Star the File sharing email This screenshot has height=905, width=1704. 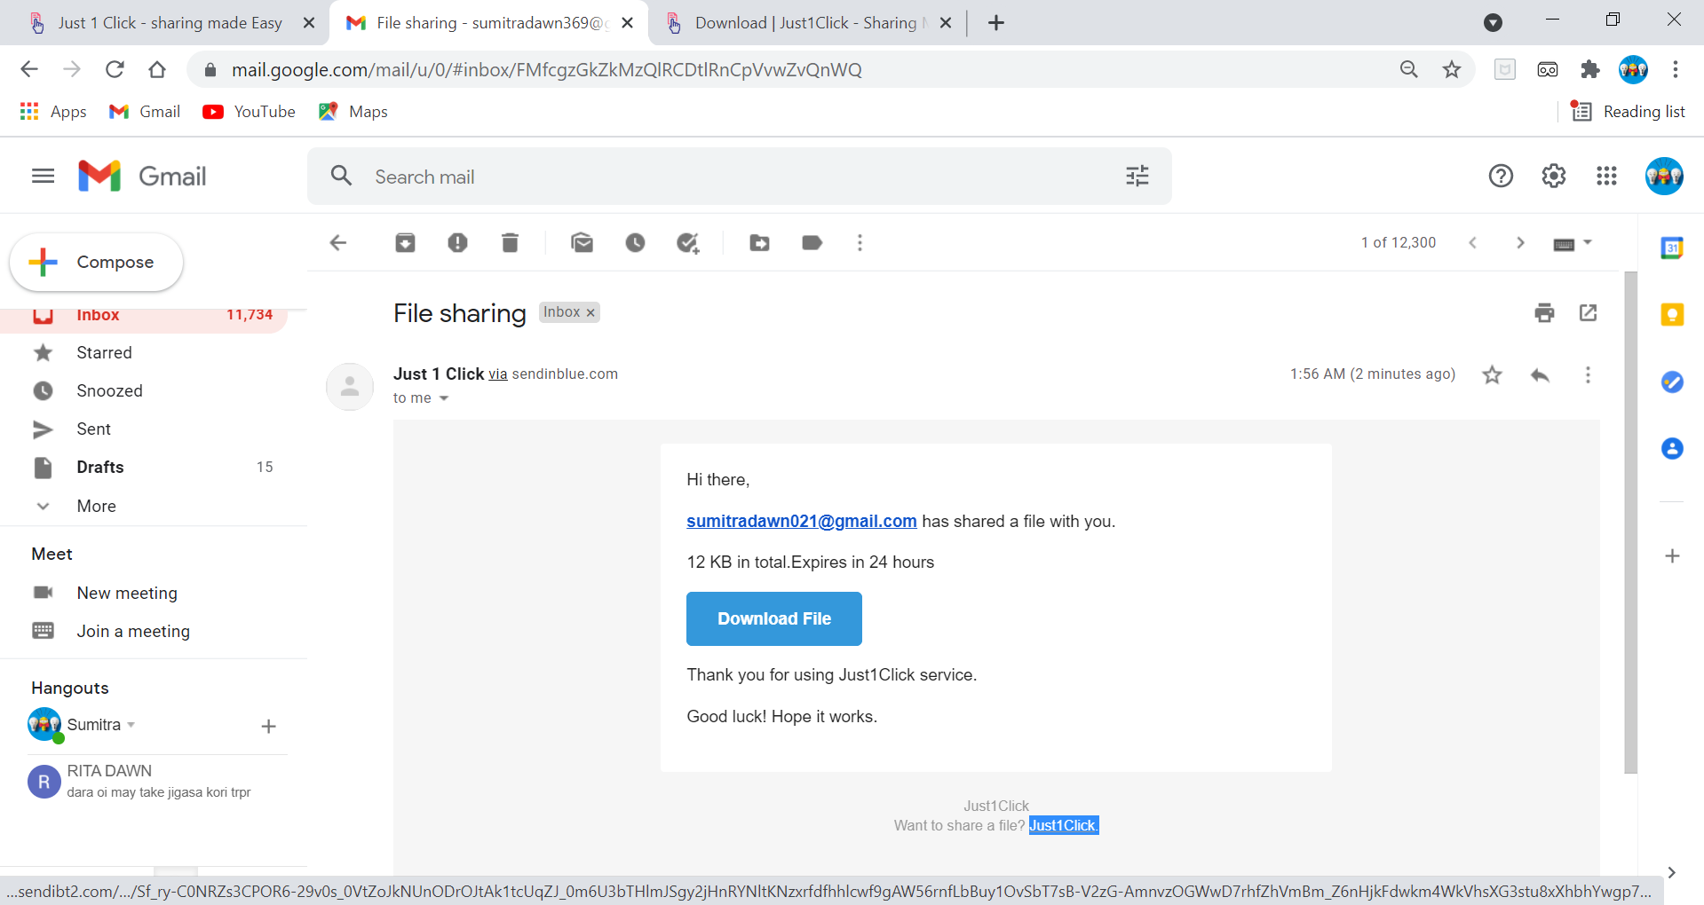pos(1492,374)
